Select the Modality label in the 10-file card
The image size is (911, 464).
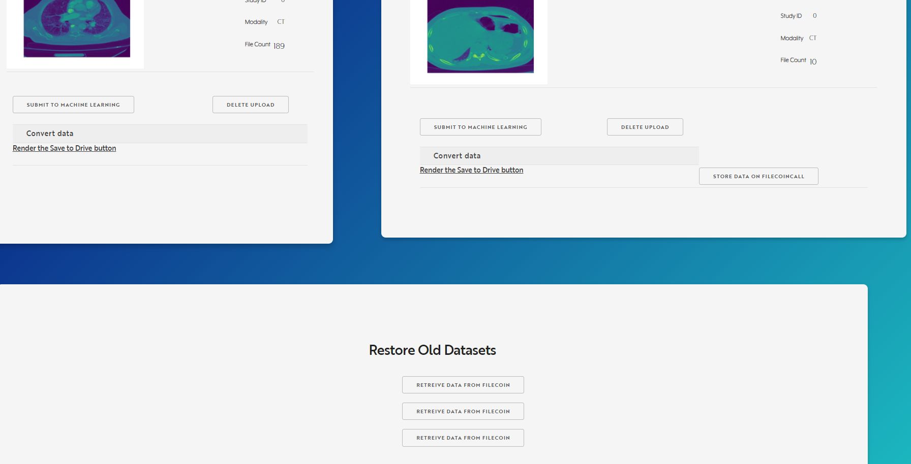click(792, 38)
